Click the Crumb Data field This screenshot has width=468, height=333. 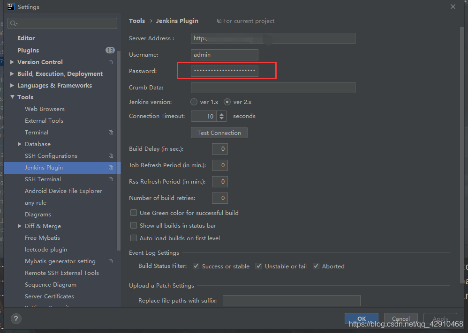coord(273,88)
